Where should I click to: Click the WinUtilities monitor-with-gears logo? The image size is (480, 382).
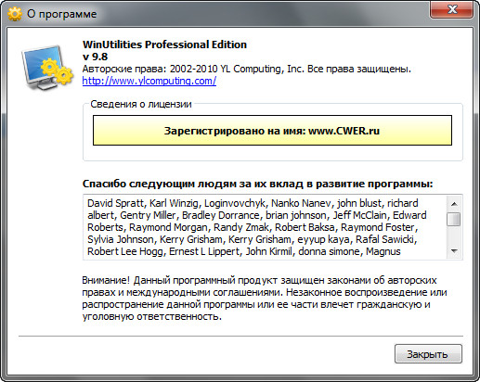47,68
